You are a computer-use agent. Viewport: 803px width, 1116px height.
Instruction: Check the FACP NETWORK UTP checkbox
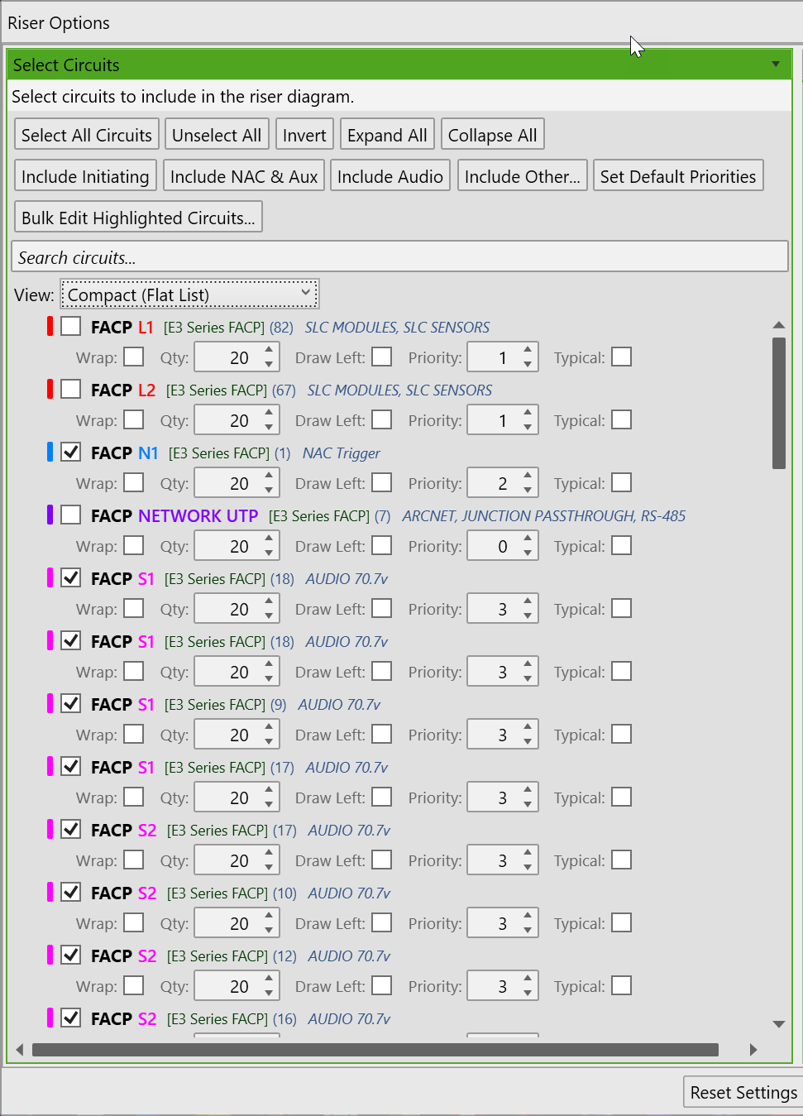[71, 515]
